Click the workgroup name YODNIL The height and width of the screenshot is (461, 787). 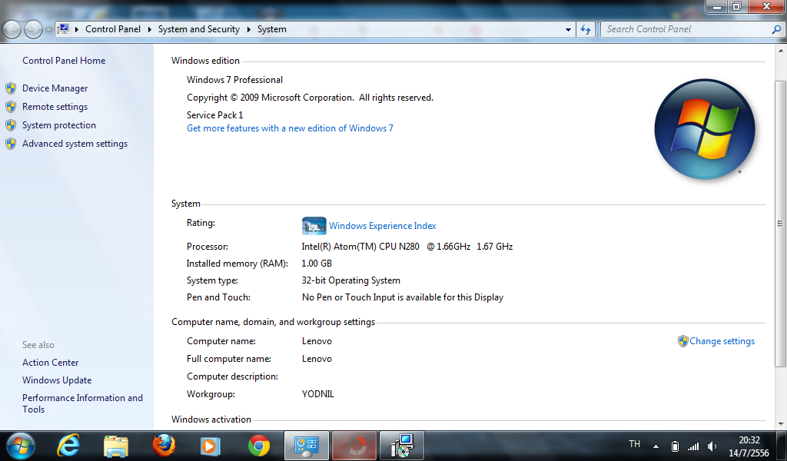317,394
